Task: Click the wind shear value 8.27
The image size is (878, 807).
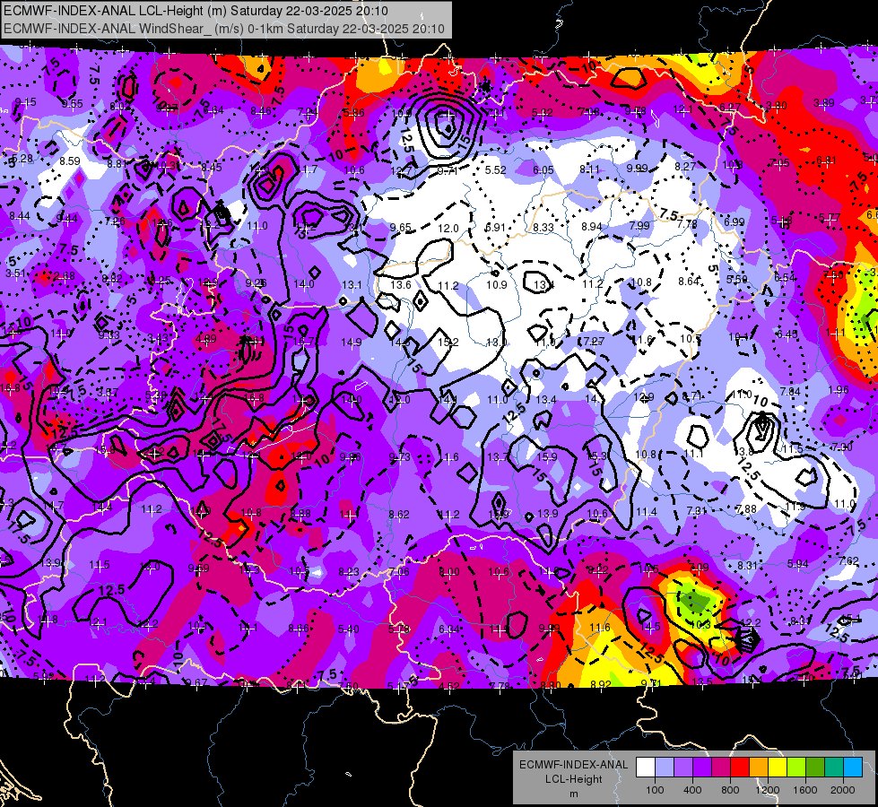Action: [685, 166]
